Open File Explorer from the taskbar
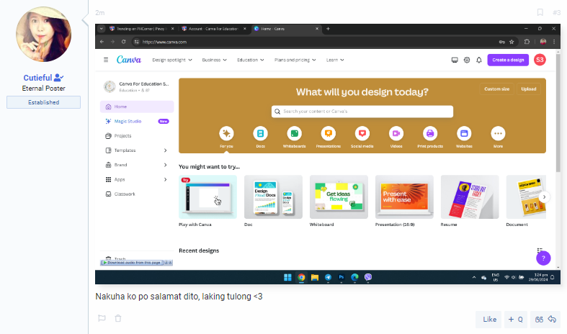Screen dimensions: 567x334 (315, 277)
